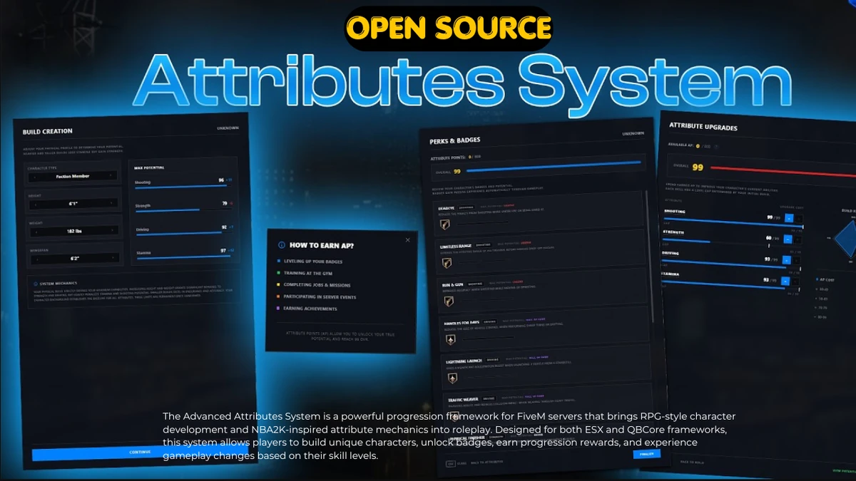Image resolution: width=856 pixels, height=481 pixels.
Task: Click Back To Attributes link
Action: pos(488,462)
